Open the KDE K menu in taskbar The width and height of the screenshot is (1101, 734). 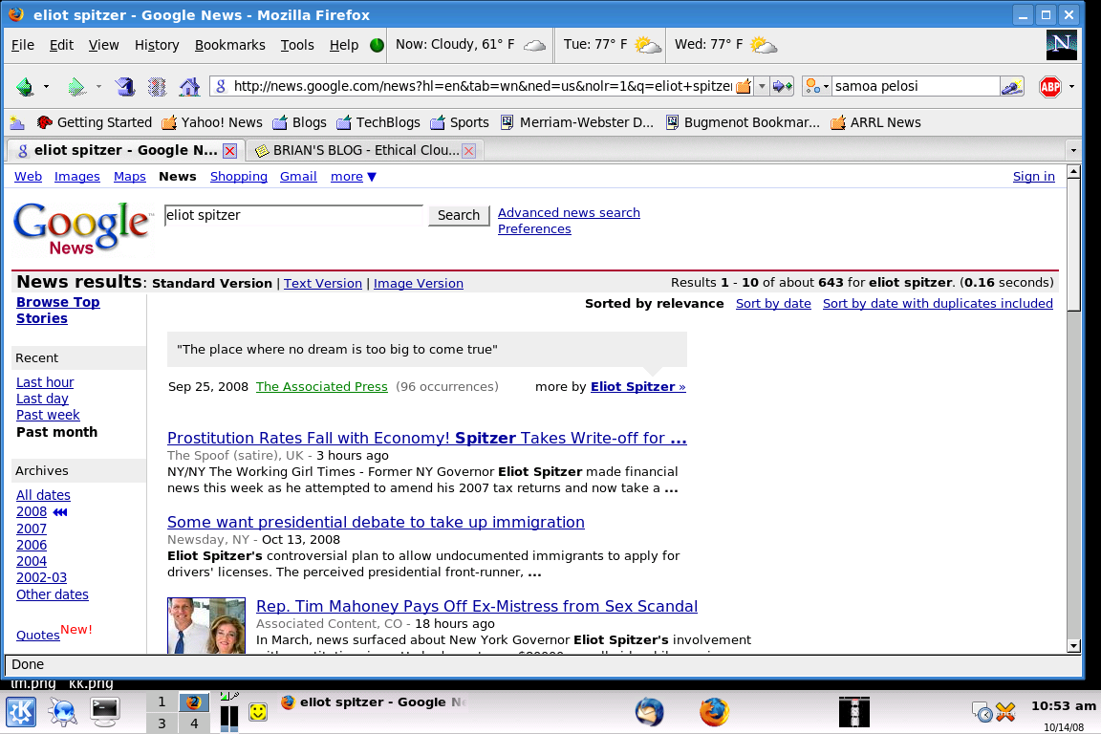click(x=21, y=712)
